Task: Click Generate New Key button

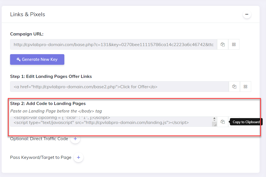Action: (x=37, y=59)
